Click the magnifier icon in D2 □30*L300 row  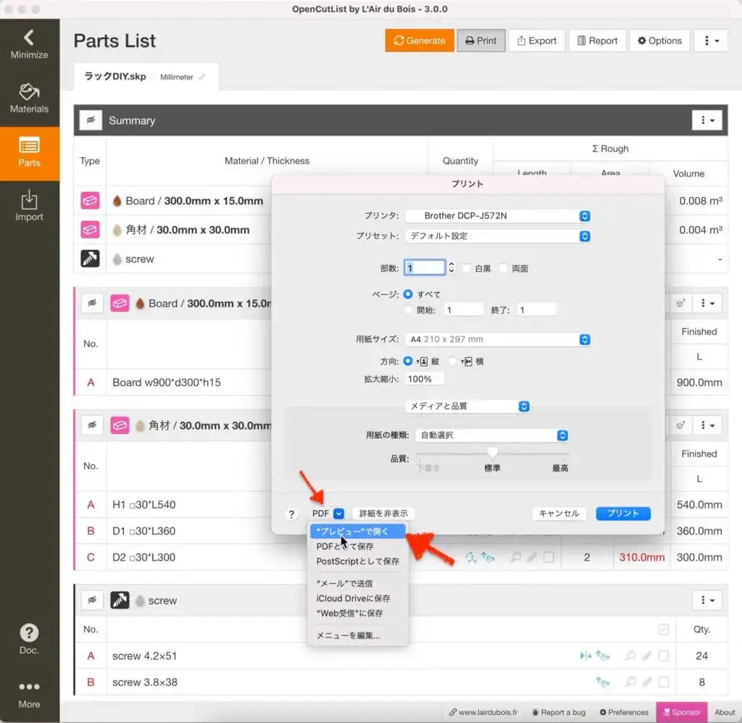pyautogui.click(x=516, y=557)
